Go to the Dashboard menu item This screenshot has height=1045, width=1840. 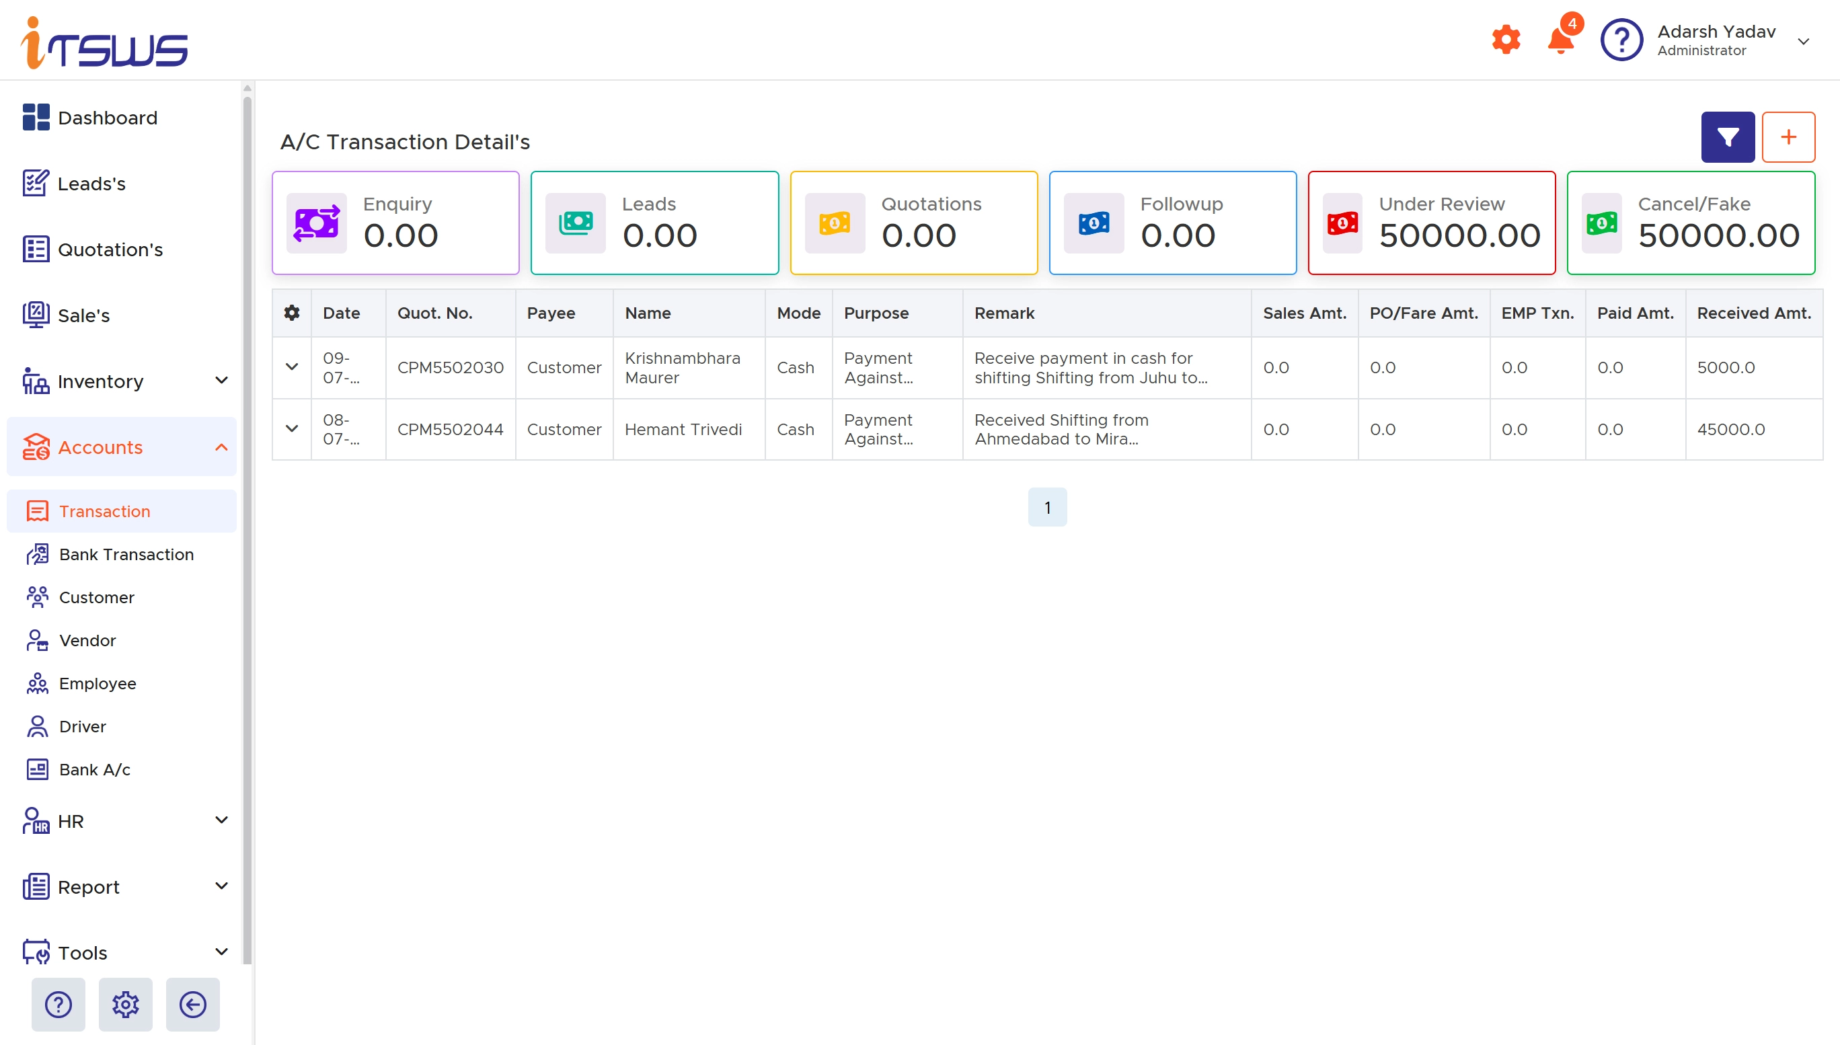pyautogui.click(x=108, y=117)
